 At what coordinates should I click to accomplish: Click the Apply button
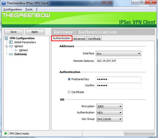point(35,32)
